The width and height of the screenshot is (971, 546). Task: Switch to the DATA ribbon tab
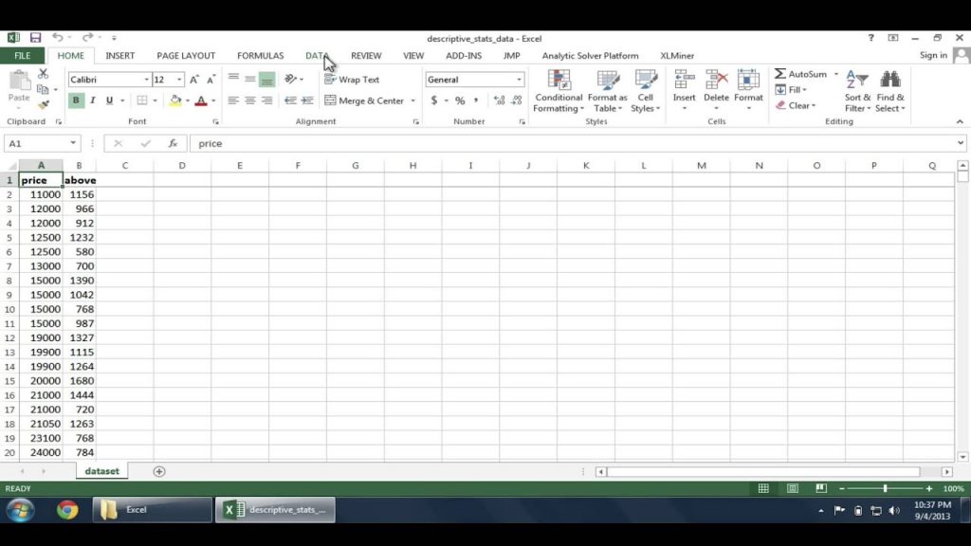point(317,55)
